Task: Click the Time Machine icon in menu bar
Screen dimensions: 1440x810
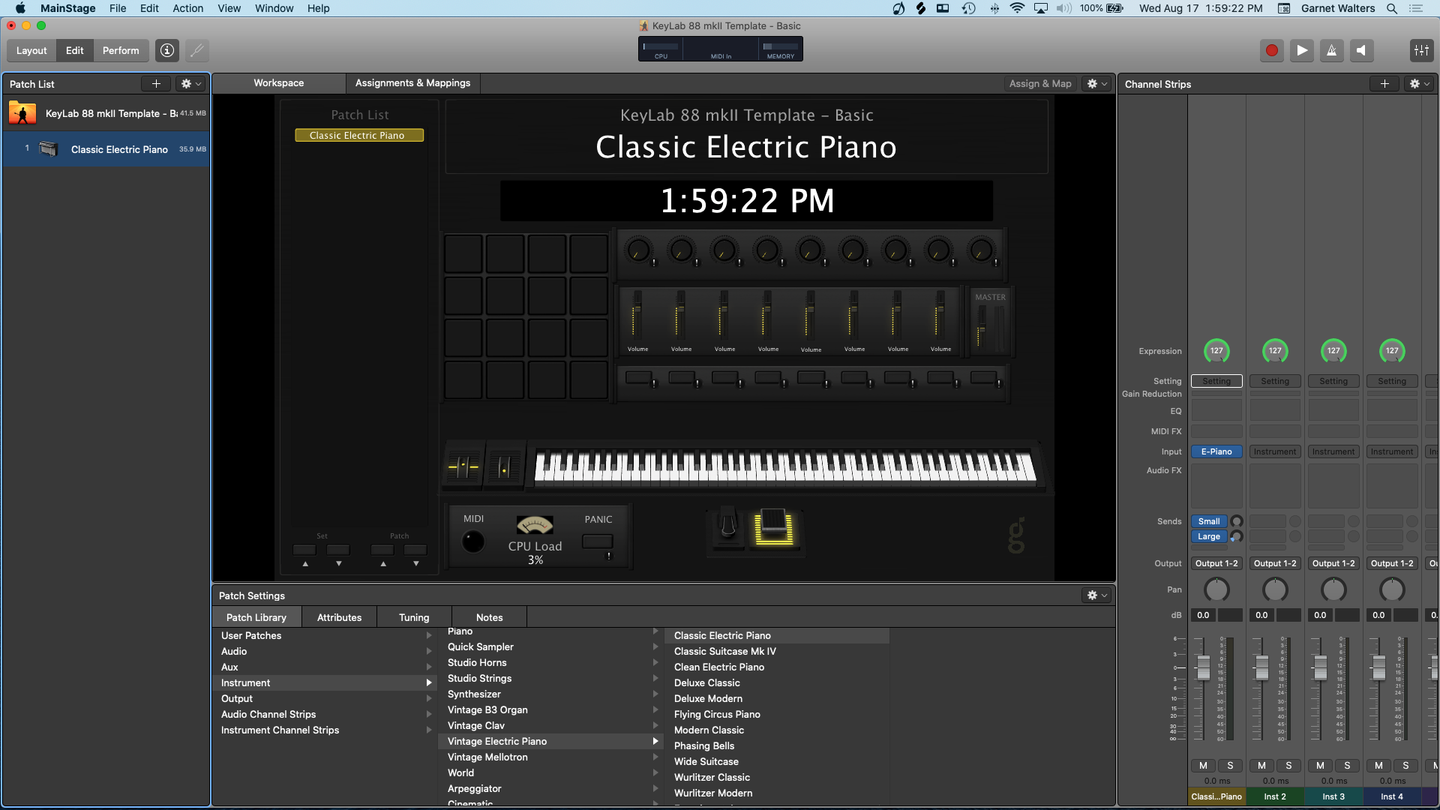Action: point(968,8)
